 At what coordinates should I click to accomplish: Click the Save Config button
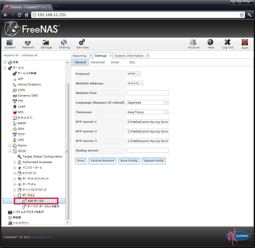129,161
